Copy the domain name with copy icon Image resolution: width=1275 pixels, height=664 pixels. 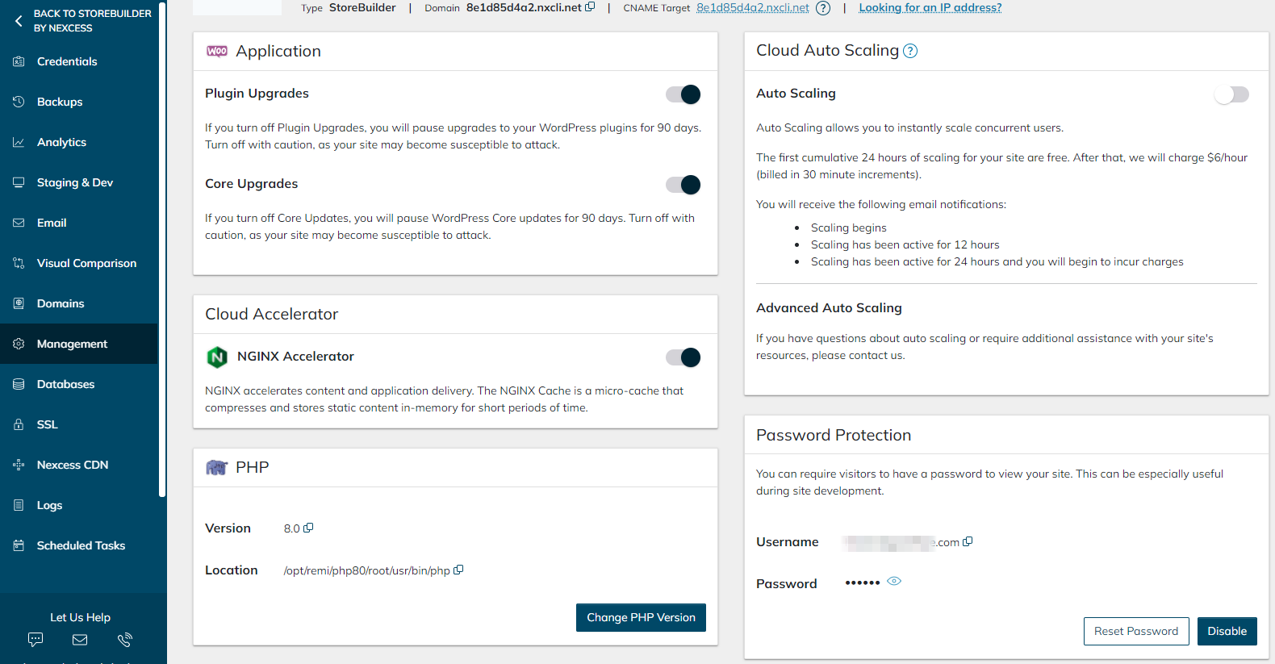591,7
